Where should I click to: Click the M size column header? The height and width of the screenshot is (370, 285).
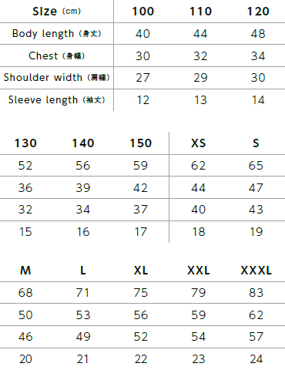tap(25, 271)
